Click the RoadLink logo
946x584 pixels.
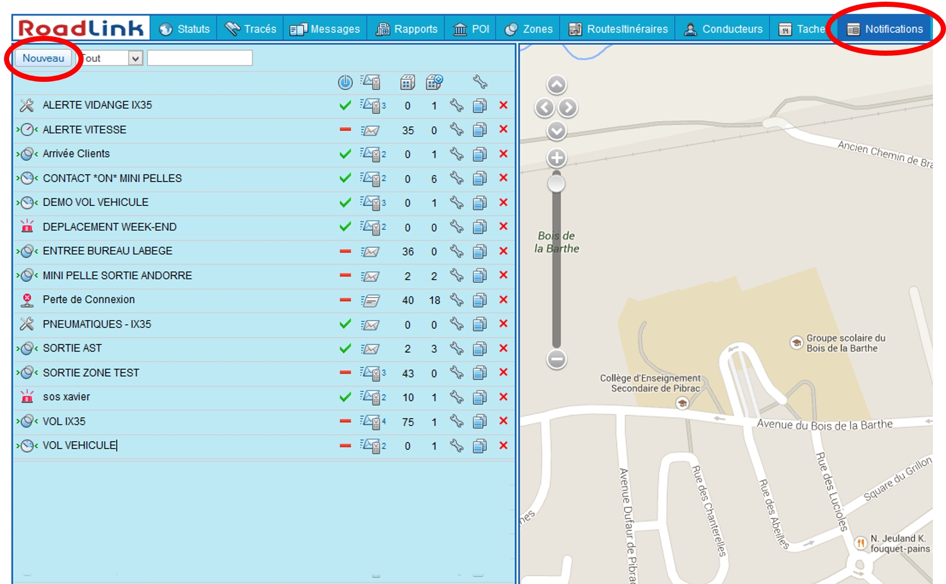coord(81,28)
